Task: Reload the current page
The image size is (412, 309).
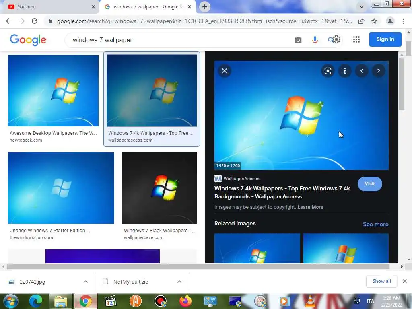Action: (x=35, y=21)
